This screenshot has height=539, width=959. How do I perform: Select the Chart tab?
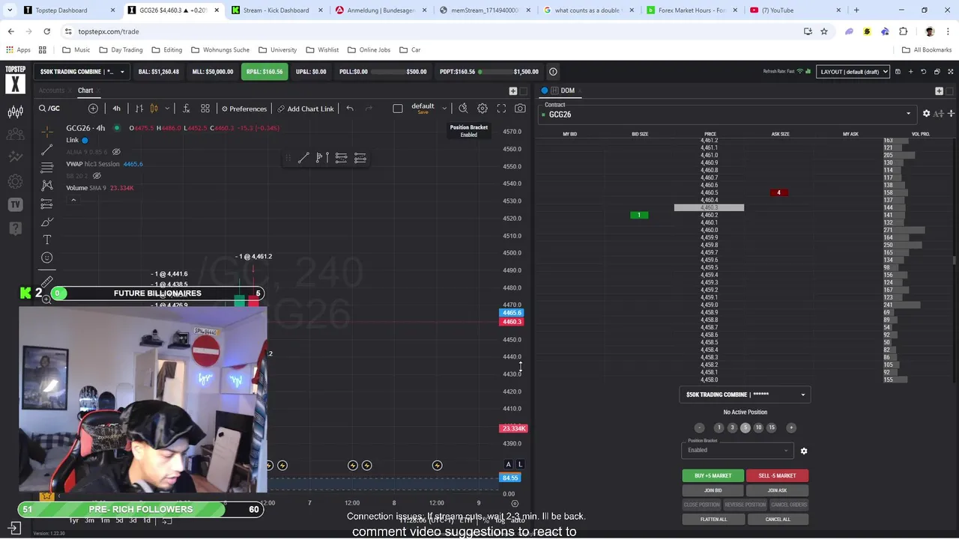pyautogui.click(x=85, y=91)
